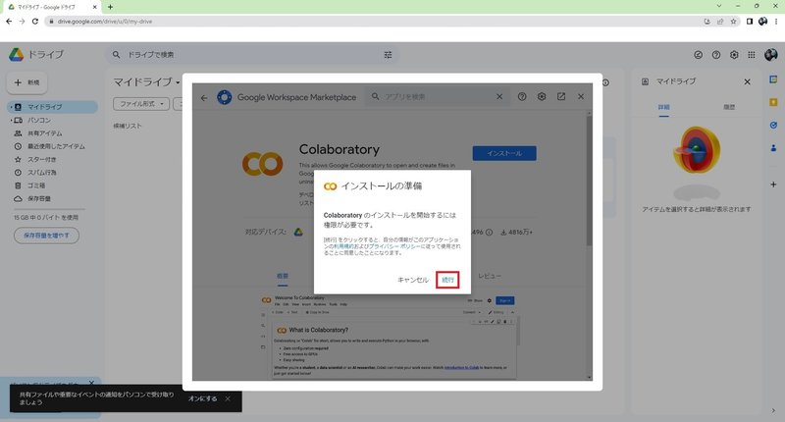785x422 pixels.
Task: Click the Google Workspace Marketplace logo
Action: tap(225, 97)
